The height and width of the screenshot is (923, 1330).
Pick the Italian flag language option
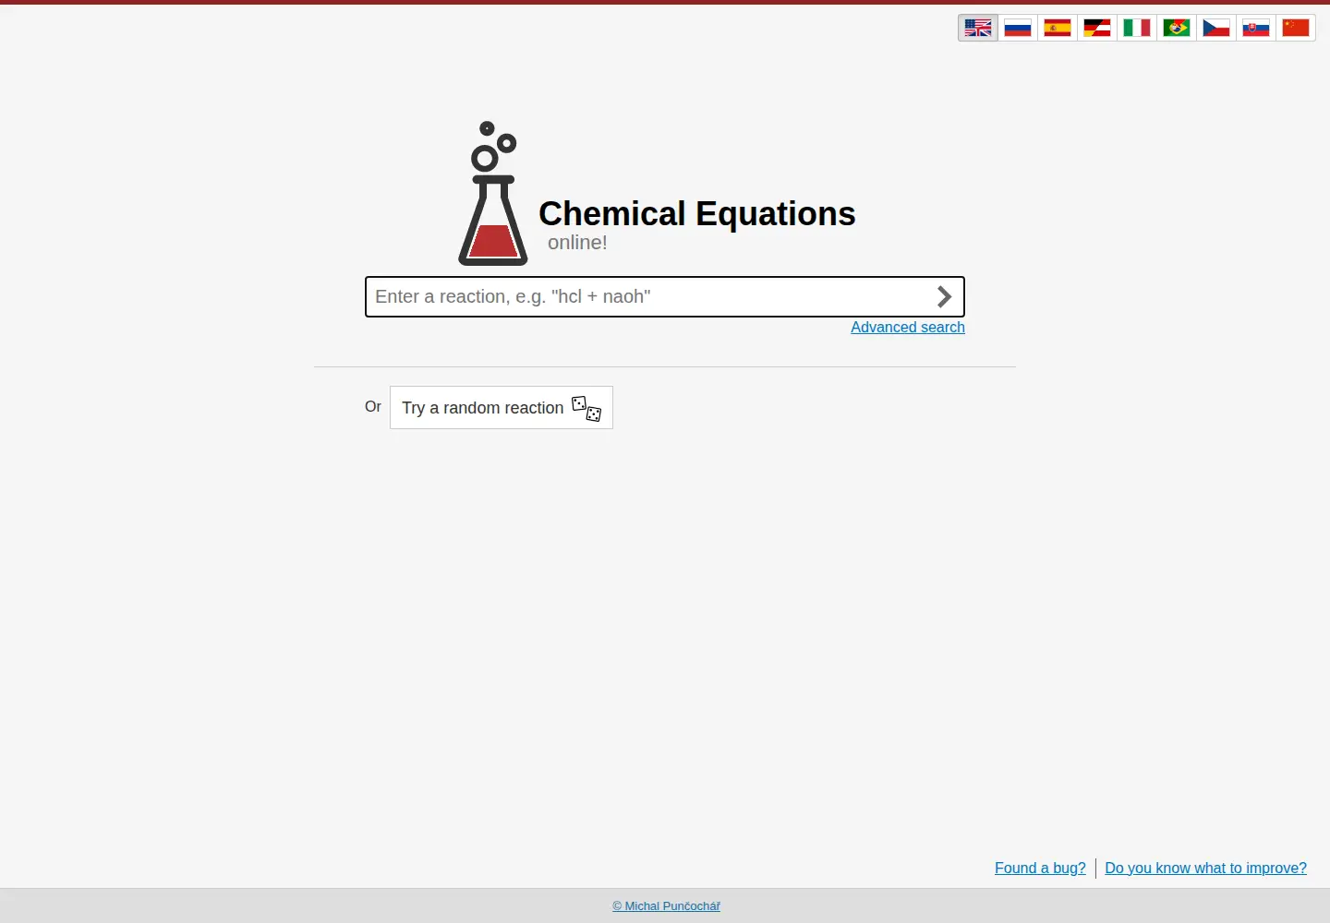1137,28
